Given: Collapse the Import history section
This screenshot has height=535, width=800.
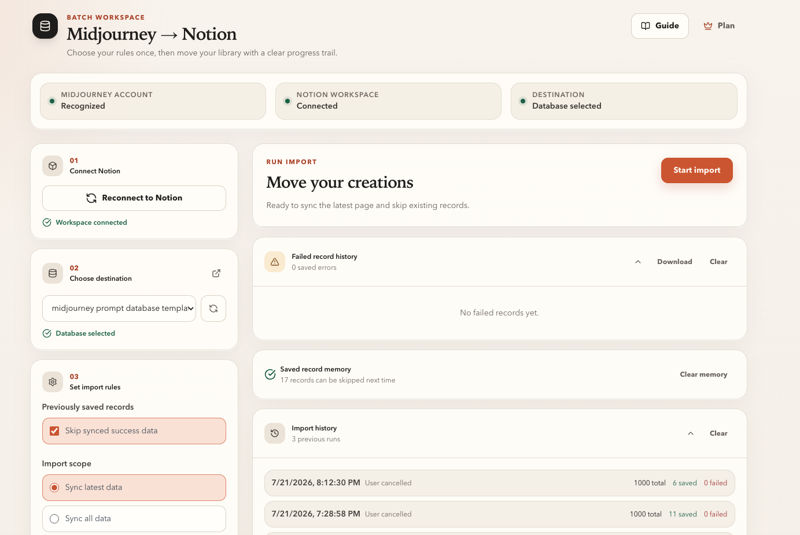Looking at the screenshot, I should tap(691, 433).
